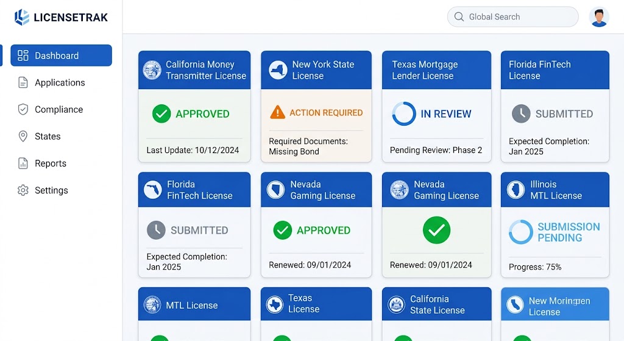Click the Illinois state outline icon
This screenshot has width=624, height=341.
coord(516,190)
